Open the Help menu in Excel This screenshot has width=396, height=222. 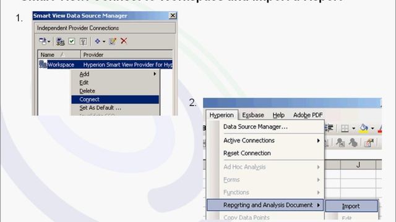click(278, 115)
